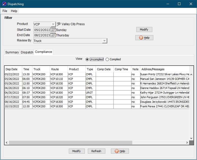This screenshot has height=160, width=197.
Task: Click the Start Date input field
Action: 42,30
